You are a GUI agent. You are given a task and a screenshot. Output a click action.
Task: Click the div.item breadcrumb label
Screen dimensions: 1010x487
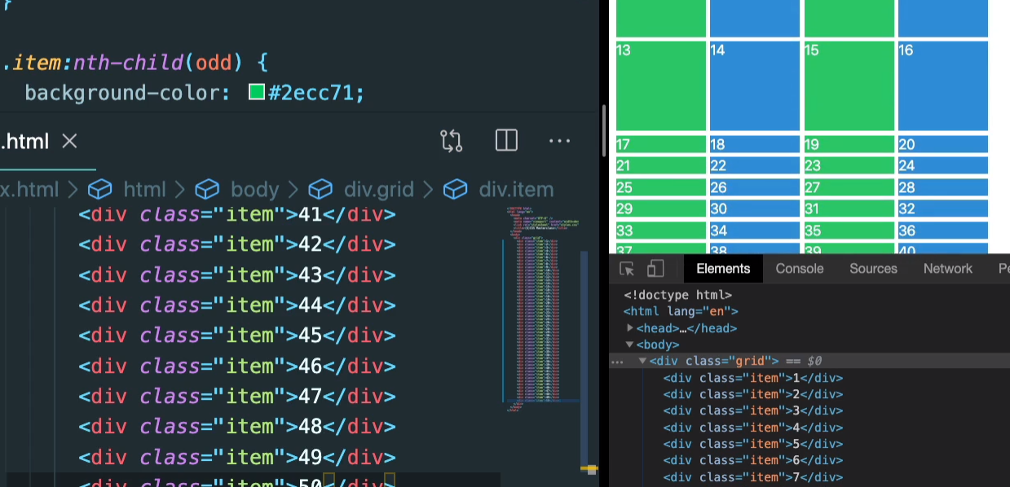516,190
